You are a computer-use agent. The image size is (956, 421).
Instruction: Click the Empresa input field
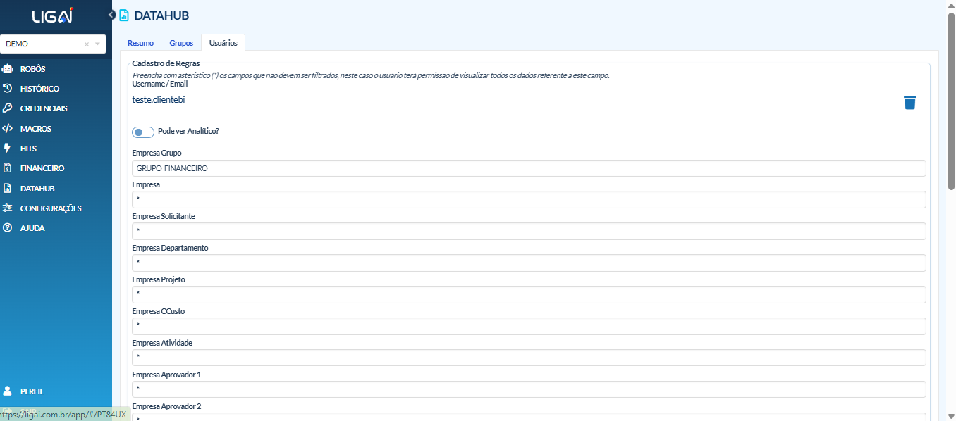pos(529,200)
